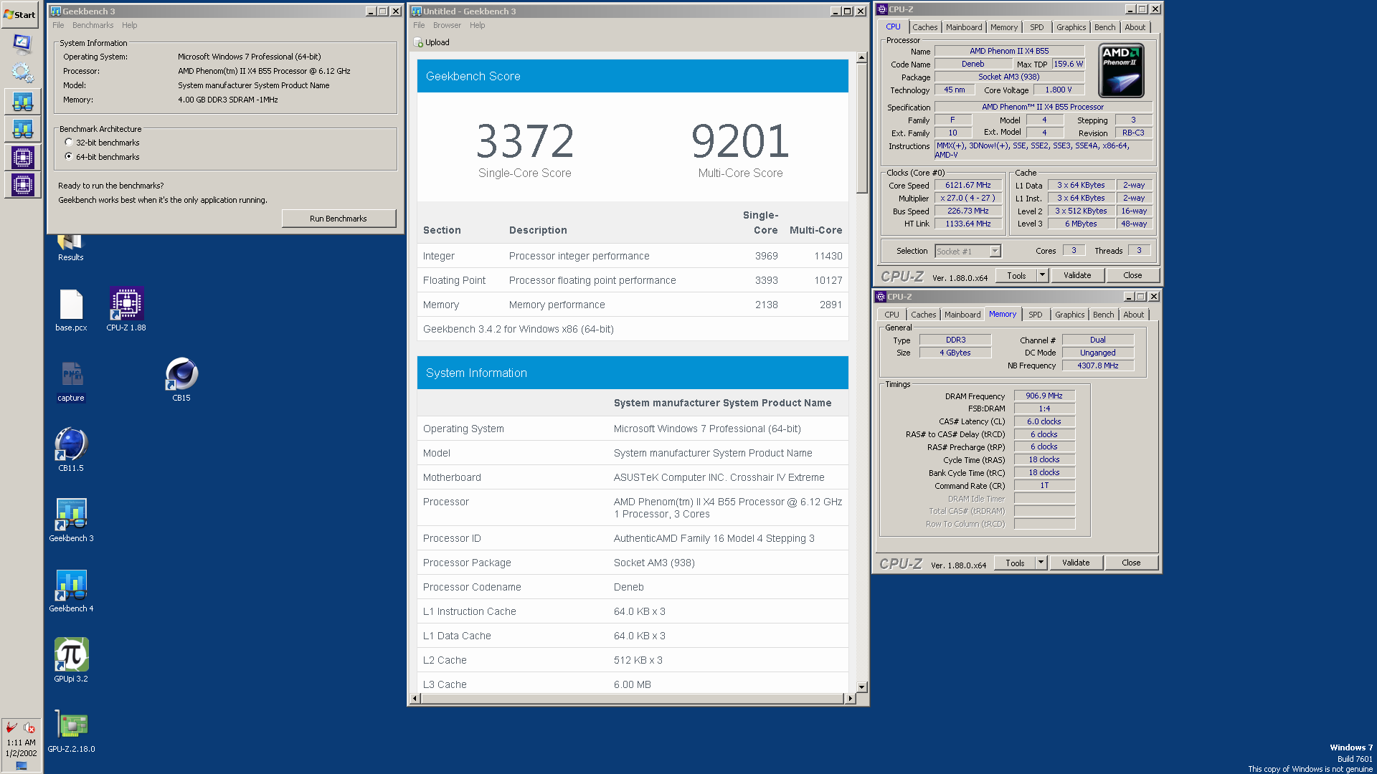Click the scroll down arrow in Geekbench results
The width and height of the screenshot is (1377, 774).
[x=861, y=687]
